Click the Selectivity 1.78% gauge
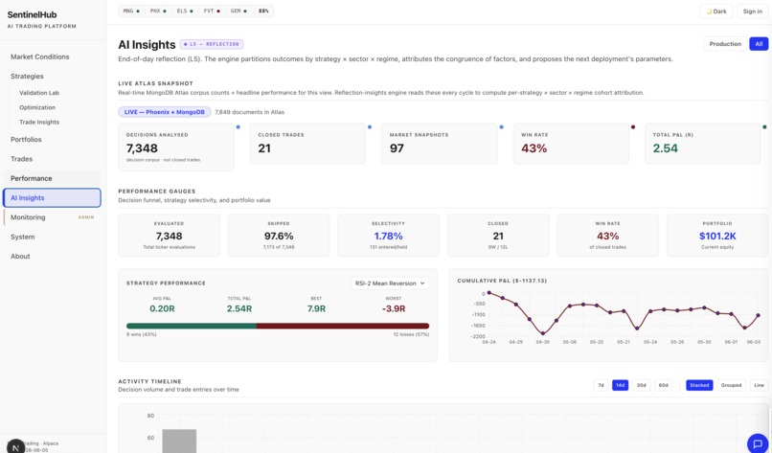 (x=389, y=236)
